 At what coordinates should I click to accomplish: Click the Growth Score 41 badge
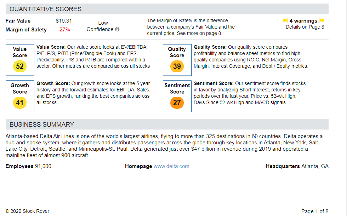coord(20,103)
